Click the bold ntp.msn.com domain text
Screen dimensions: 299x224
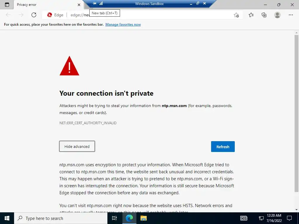(x=174, y=106)
